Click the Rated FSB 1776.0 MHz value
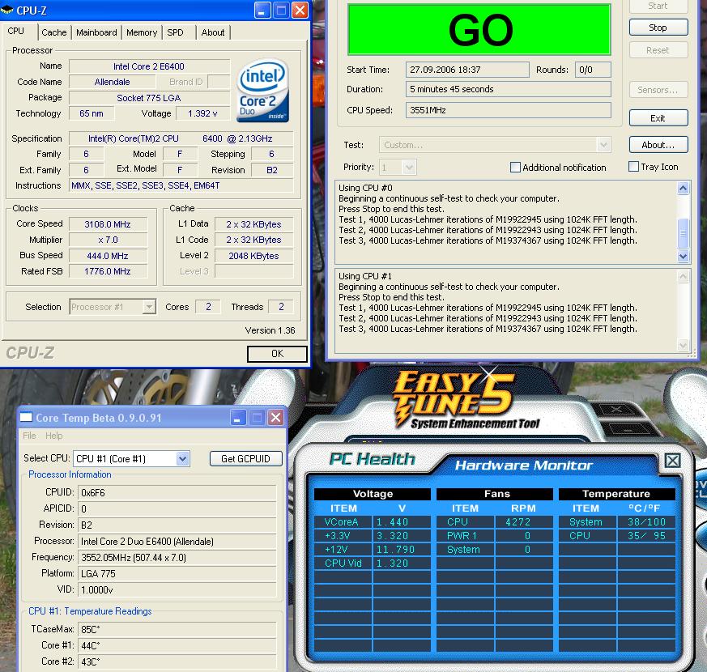Image resolution: width=707 pixels, height=672 pixels. pos(108,271)
